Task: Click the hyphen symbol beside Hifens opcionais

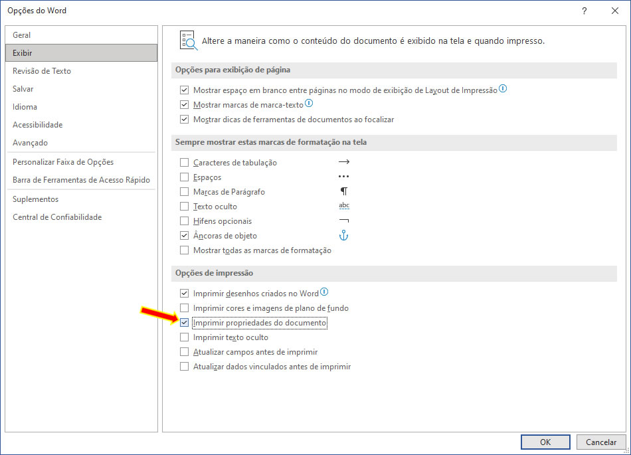Action: (344, 221)
